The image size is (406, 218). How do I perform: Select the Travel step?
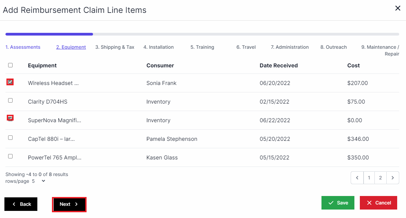click(x=246, y=47)
